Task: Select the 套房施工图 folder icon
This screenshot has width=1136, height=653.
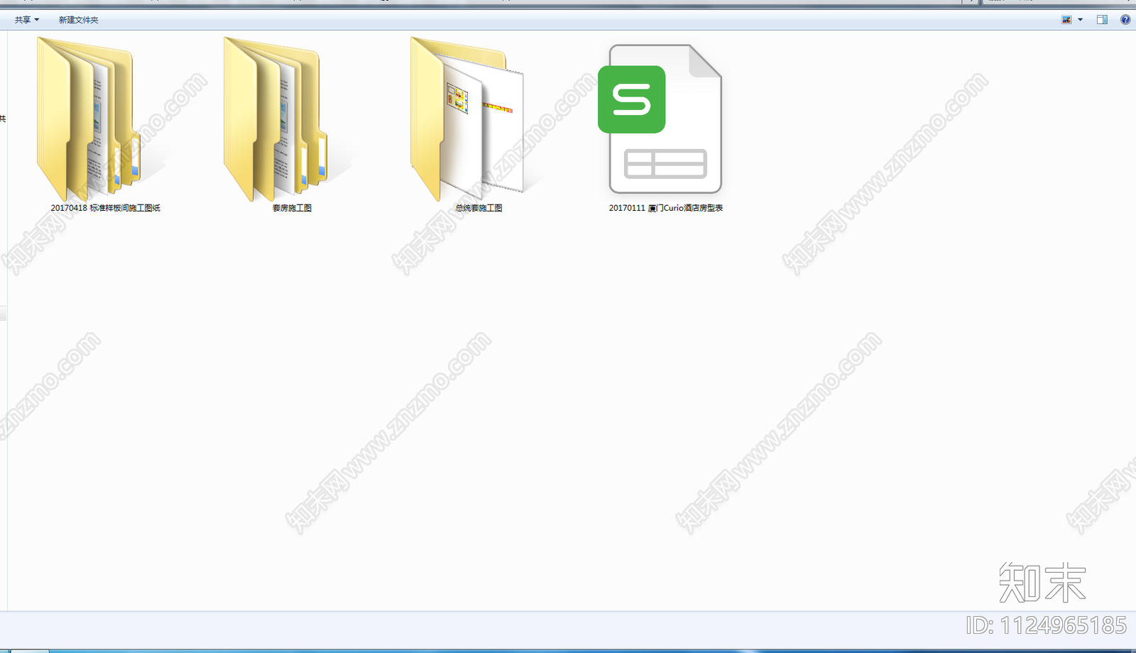Action: point(275,119)
